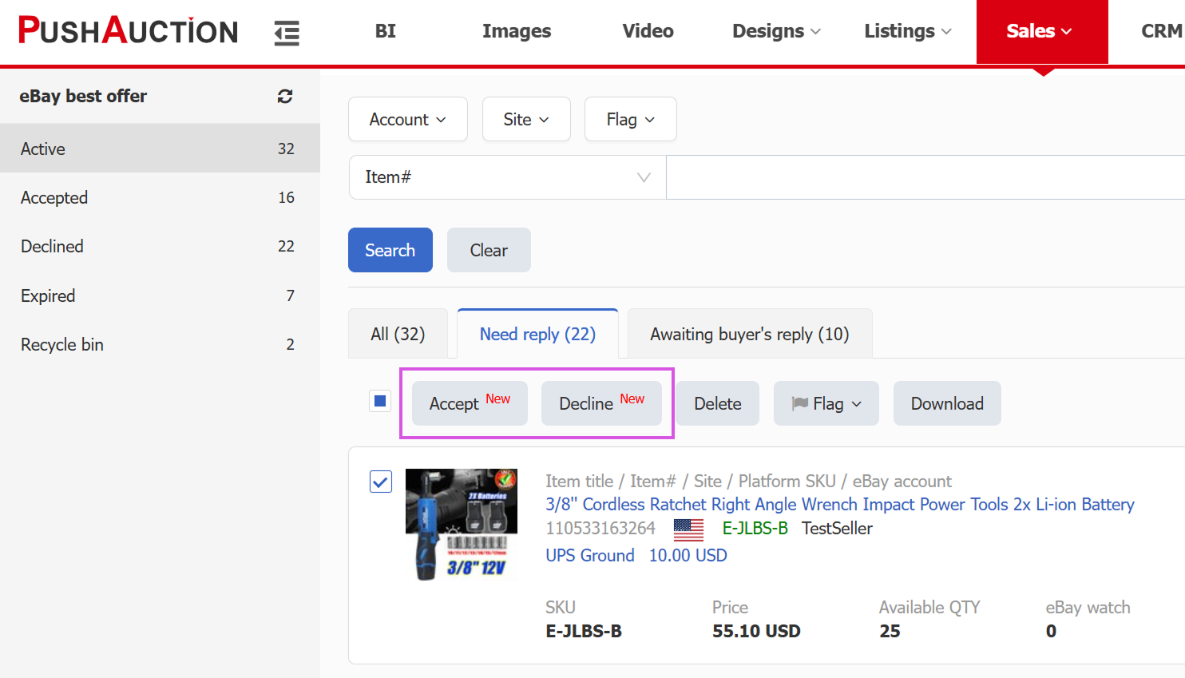The width and height of the screenshot is (1185, 678).
Task: Click the search text input field
Action: coord(925,177)
